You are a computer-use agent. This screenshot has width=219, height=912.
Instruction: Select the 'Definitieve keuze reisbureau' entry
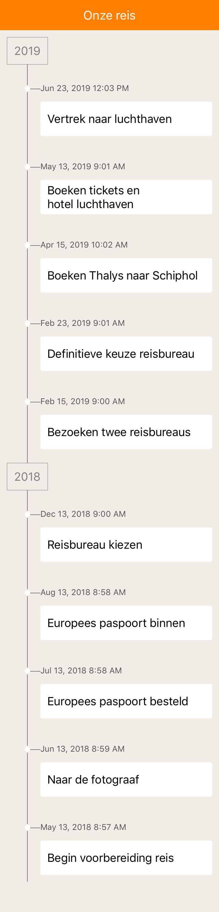point(126,354)
